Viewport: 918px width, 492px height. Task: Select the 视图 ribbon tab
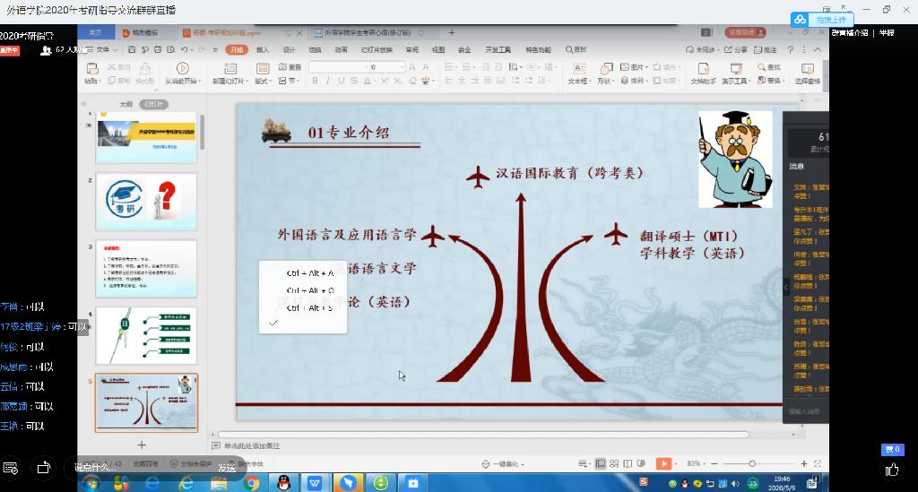[x=437, y=49]
